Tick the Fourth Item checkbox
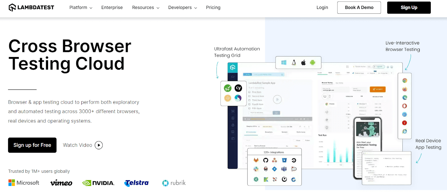 249,104
